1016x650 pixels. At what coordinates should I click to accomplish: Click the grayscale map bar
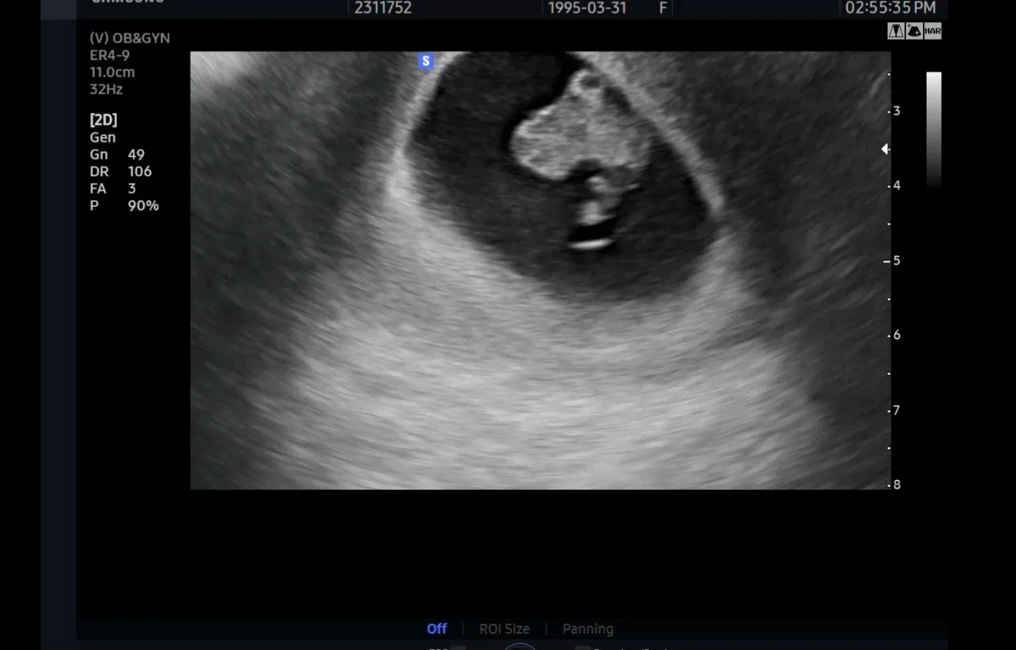(x=934, y=129)
